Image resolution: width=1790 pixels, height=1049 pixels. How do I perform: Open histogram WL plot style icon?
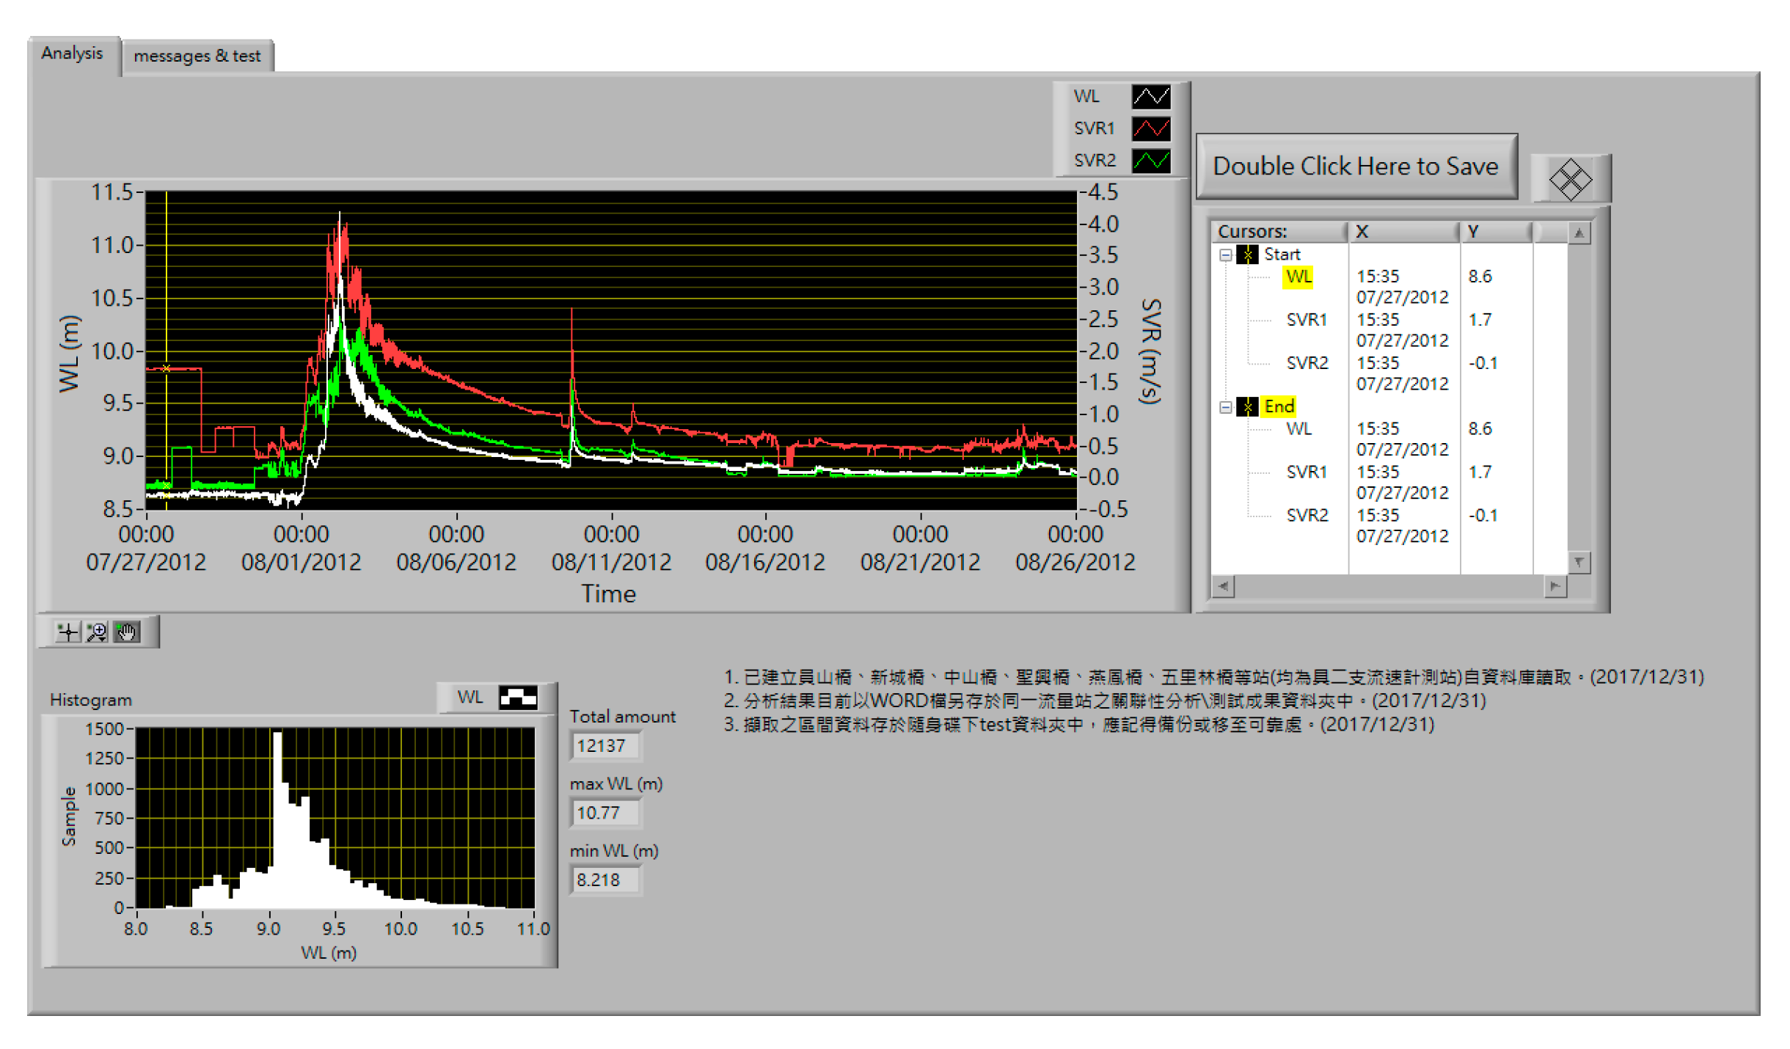tap(517, 697)
